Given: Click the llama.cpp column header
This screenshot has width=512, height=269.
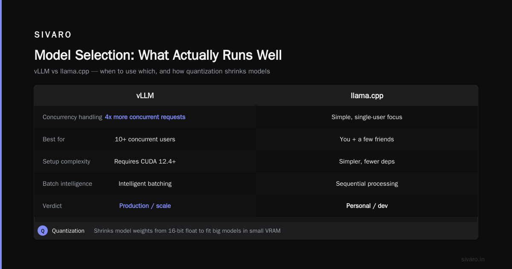Looking at the screenshot, I should pos(367,96).
